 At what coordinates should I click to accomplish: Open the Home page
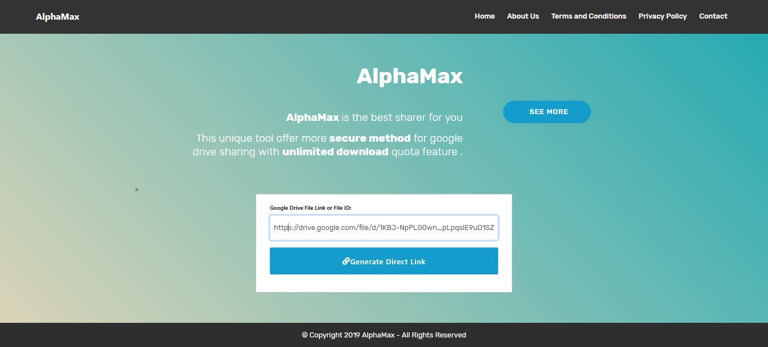point(485,16)
